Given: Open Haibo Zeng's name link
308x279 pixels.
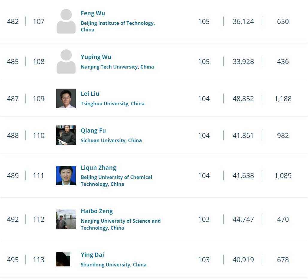Looking at the screenshot, I should [97, 211].
